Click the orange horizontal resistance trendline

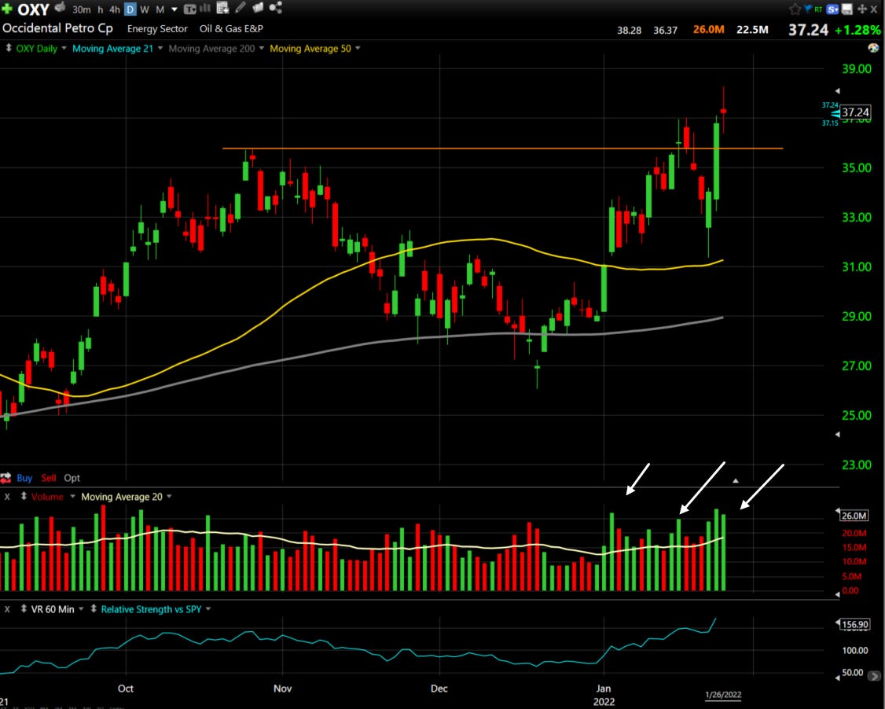point(502,149)
